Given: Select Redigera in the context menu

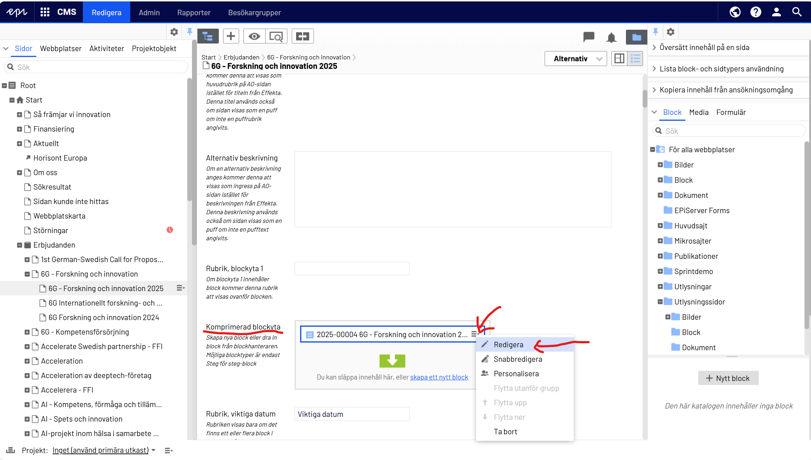Looking at the screenshot, I should click(508, 345).
